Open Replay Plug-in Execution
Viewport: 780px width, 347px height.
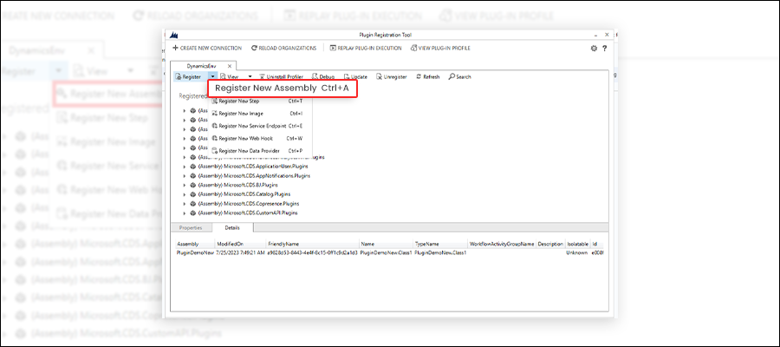(366, 49)
